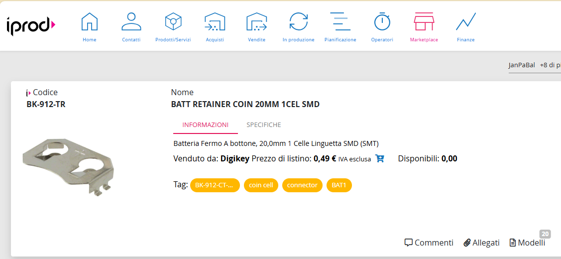
Task: Open Pianificazione lines icon
Action: point(340,21)
